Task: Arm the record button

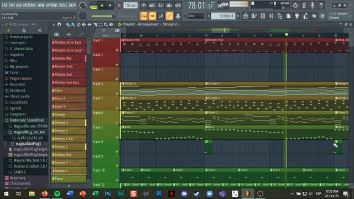Action: (x=119, y=6)
